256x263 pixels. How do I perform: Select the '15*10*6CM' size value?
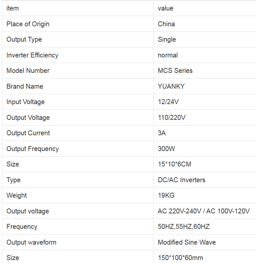coord(174,164)
